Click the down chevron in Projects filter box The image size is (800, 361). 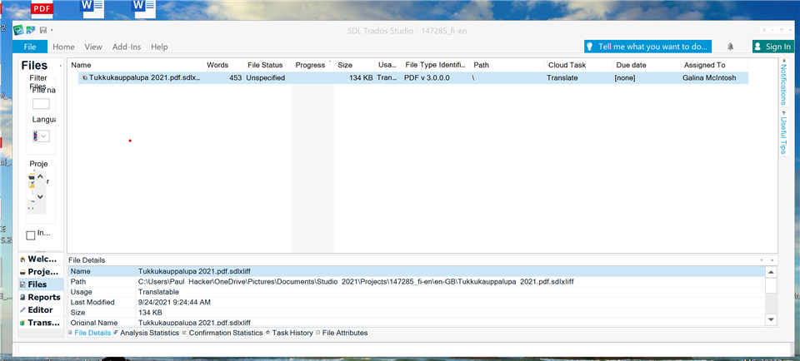(x=41, y=197)
